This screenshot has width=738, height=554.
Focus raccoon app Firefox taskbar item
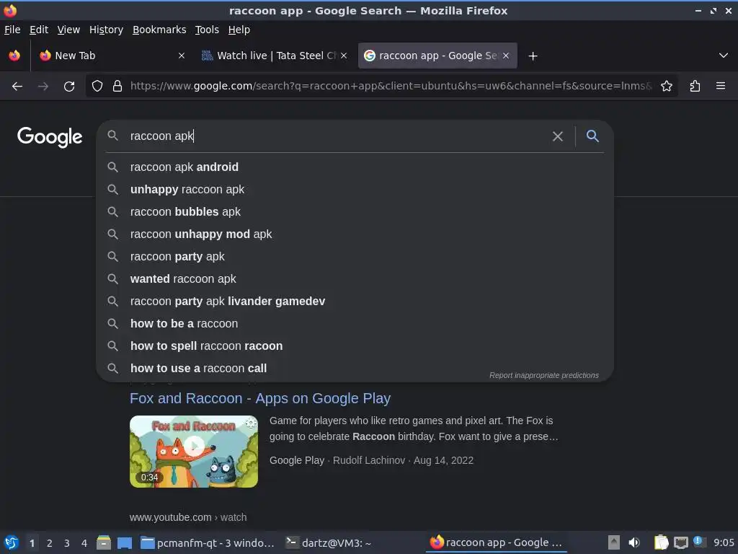(x=496, y=543)
